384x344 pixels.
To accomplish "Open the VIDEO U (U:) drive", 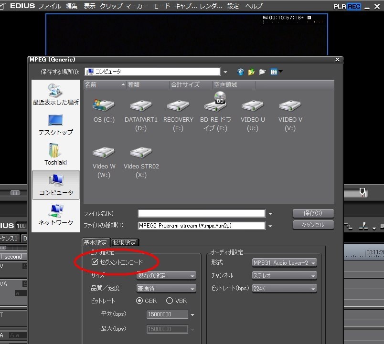I will (x=253, y=115).
